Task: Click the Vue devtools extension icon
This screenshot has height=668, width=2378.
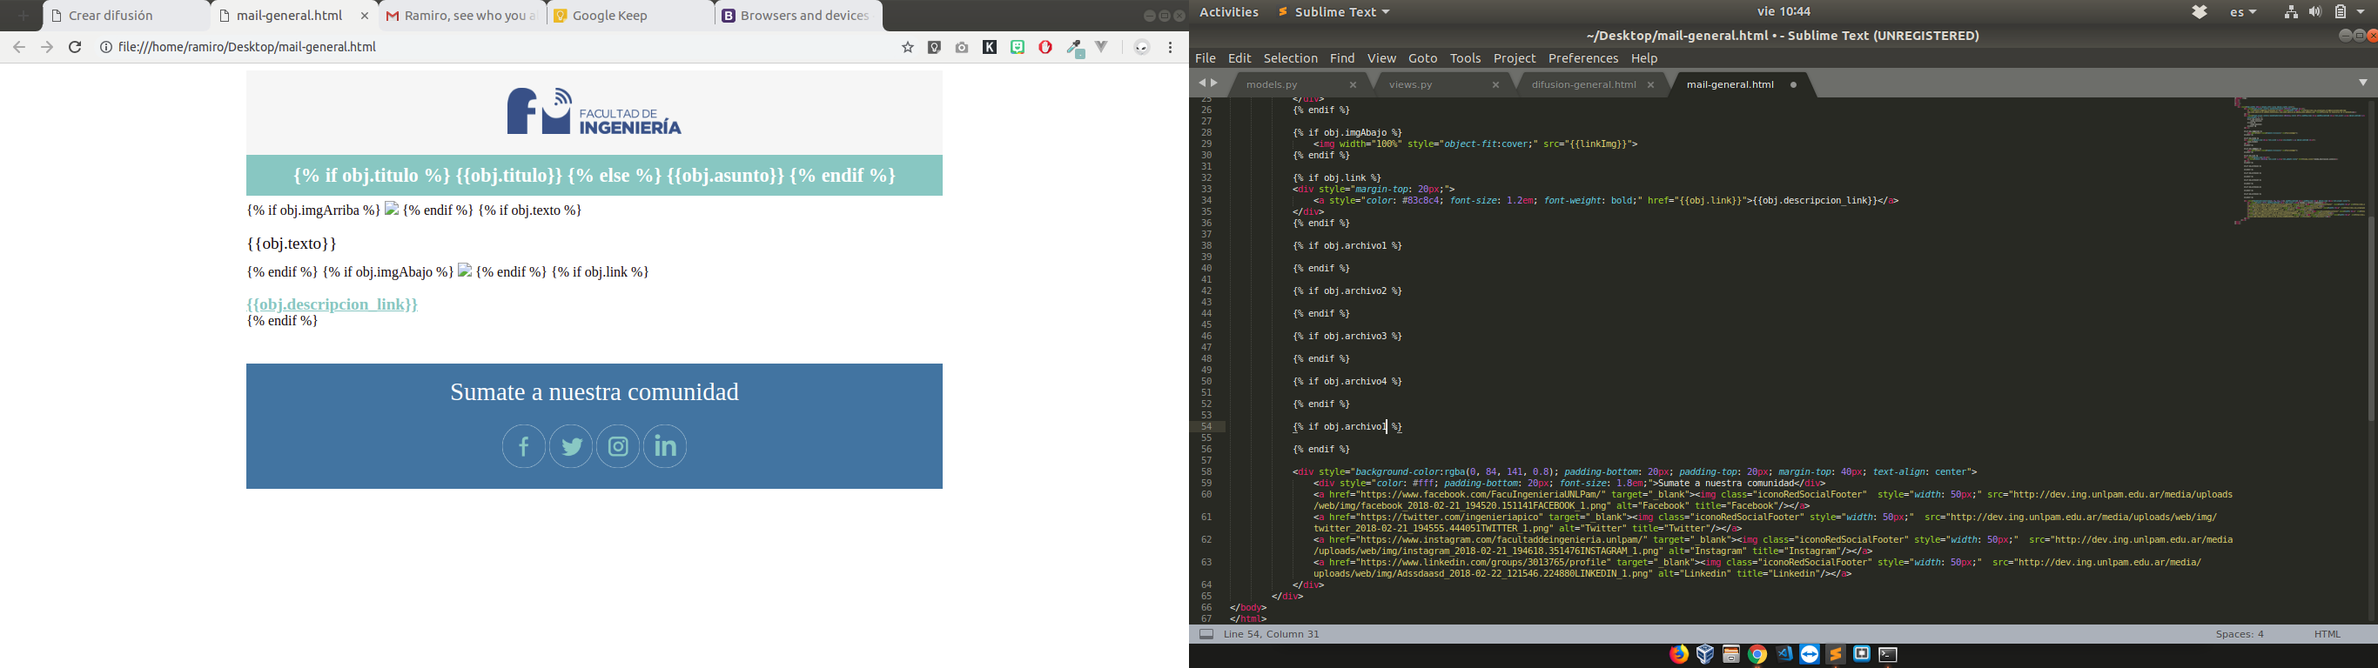Action: [x=1101, y=47]
